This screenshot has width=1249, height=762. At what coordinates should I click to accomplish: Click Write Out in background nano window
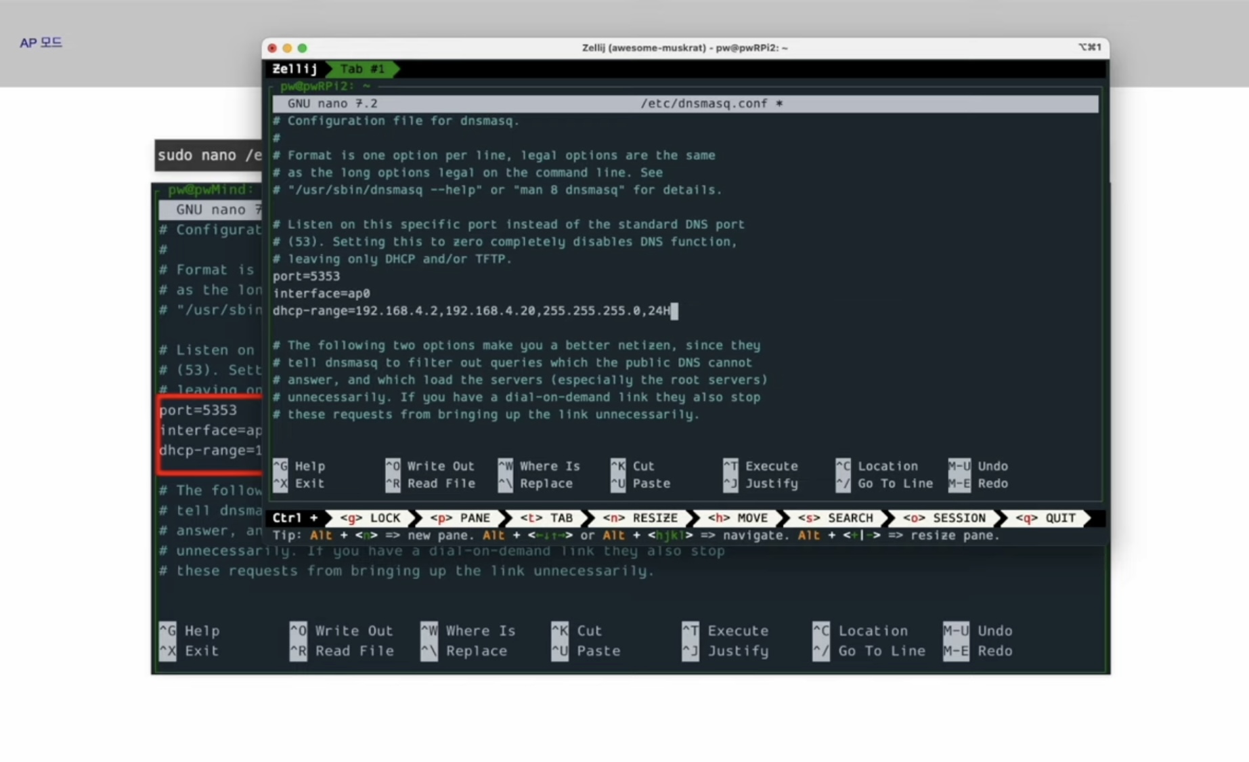[x=341, y=631]
